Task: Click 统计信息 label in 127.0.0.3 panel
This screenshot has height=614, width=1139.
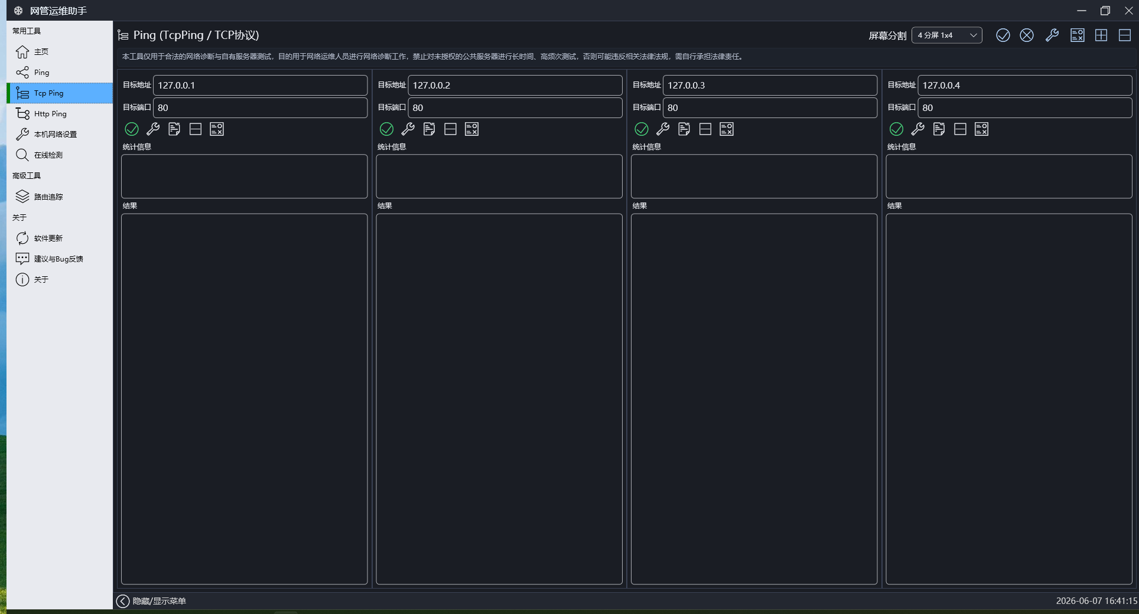Action: 647,147
